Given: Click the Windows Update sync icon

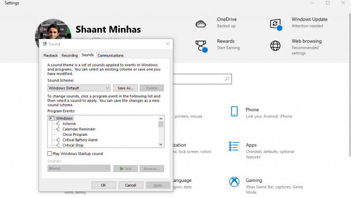Looking at the screenshot, I should click(x=276, y=24).
